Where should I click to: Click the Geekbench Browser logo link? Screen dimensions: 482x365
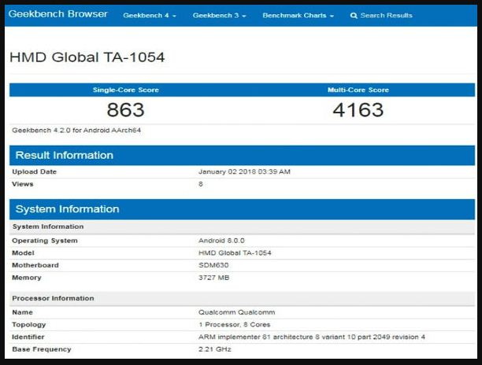click(57, 14)
